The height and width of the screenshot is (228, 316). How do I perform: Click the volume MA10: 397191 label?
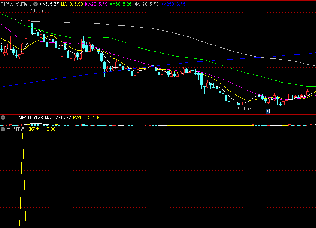(x=87, y=118)
